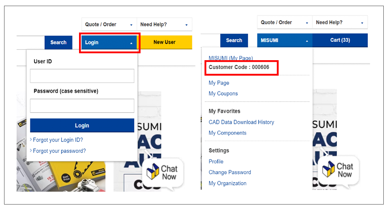Submit with the blue Login button
Screen dimensions: 387x209
82,126
